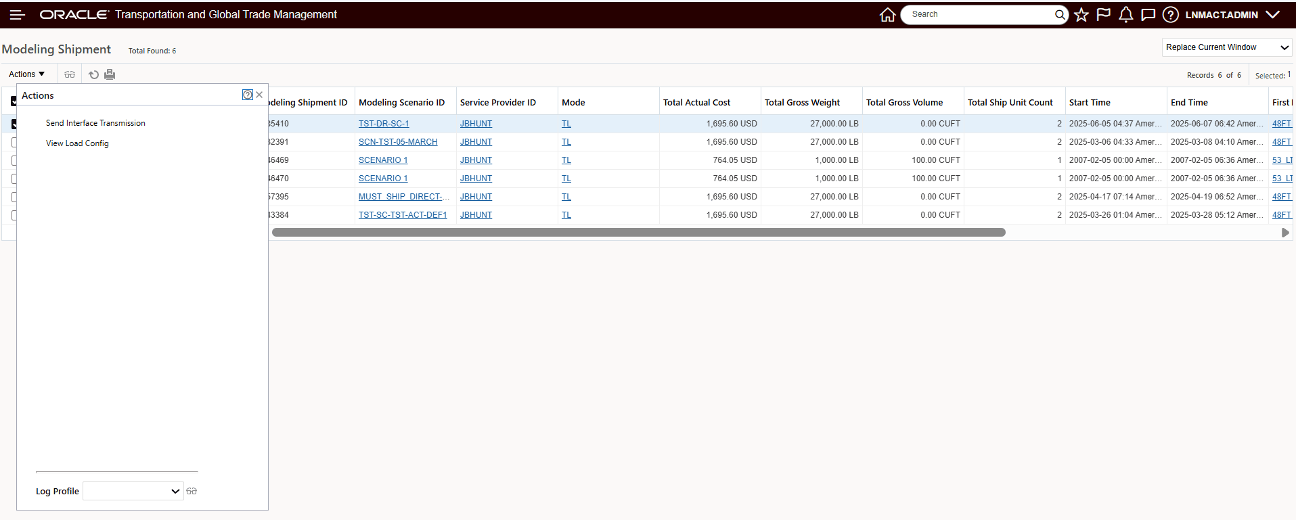The width and height of the screenshot is (1296, 520).
Task: Refresh the Modeling Shipment results
Action: (x=94, y=74)
